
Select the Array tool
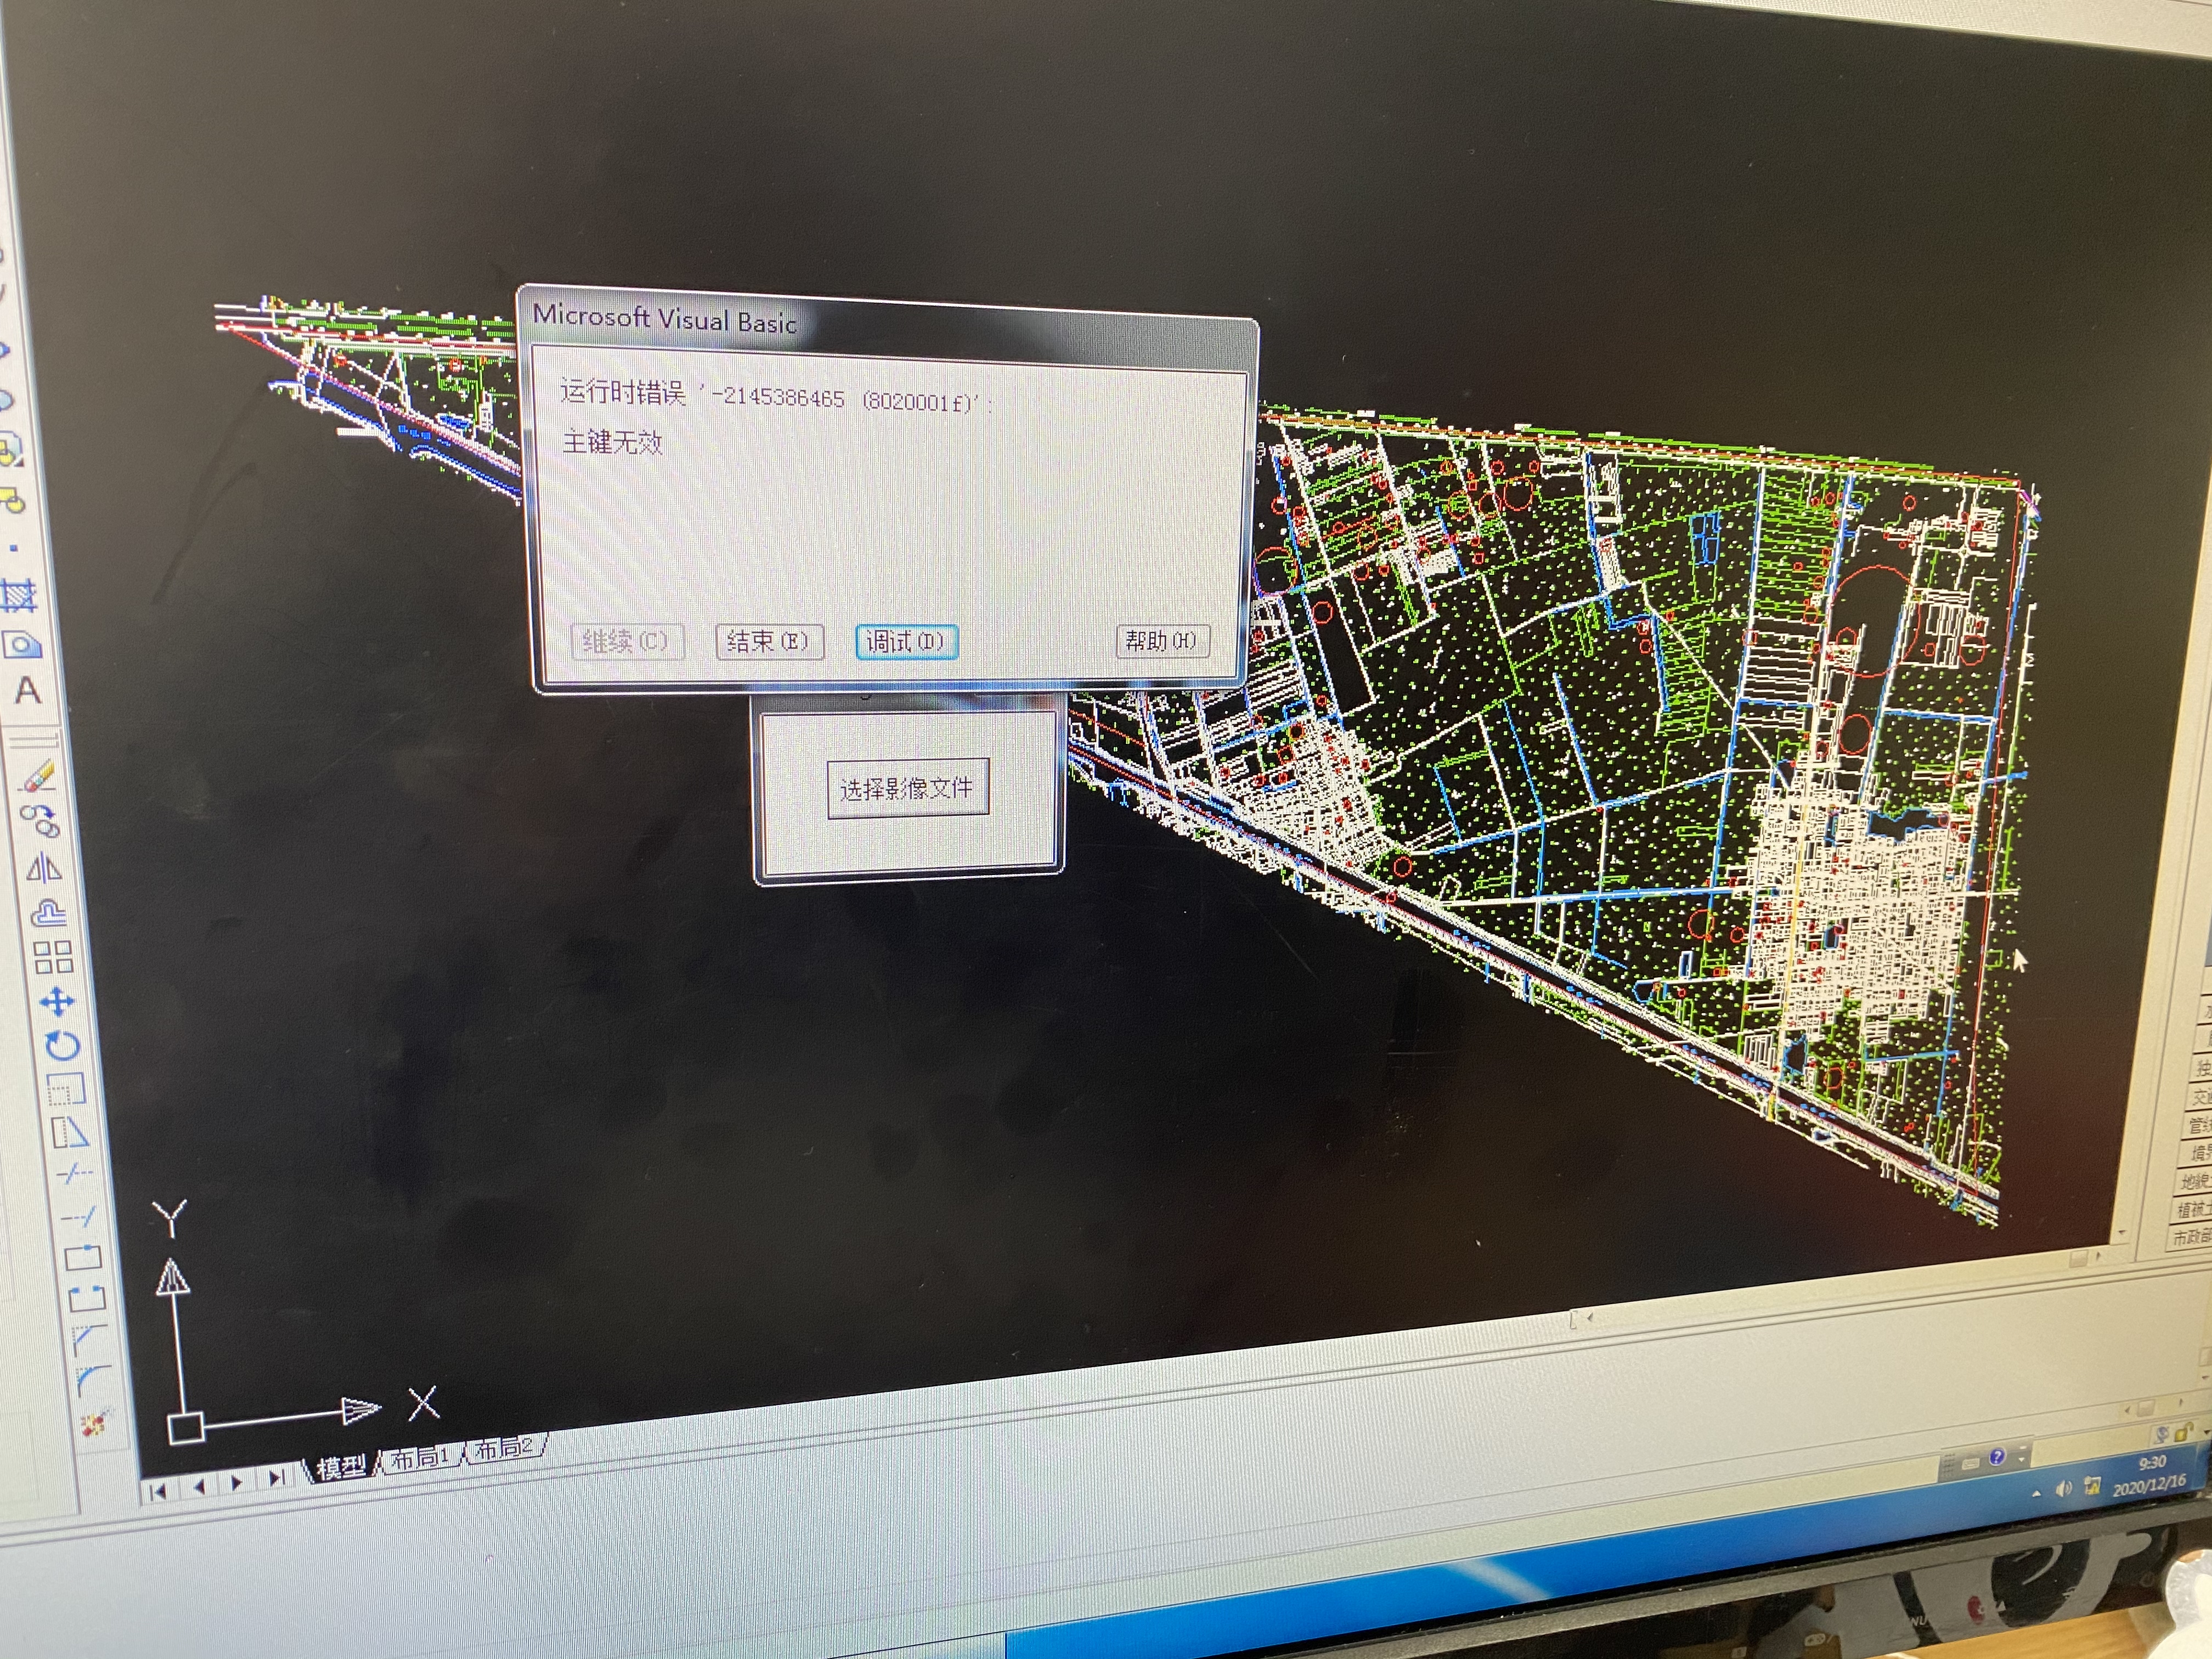53,958
